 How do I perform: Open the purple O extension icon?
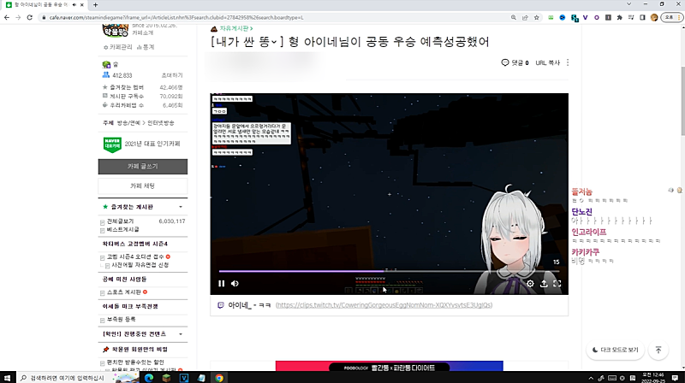tap(596, 17)
